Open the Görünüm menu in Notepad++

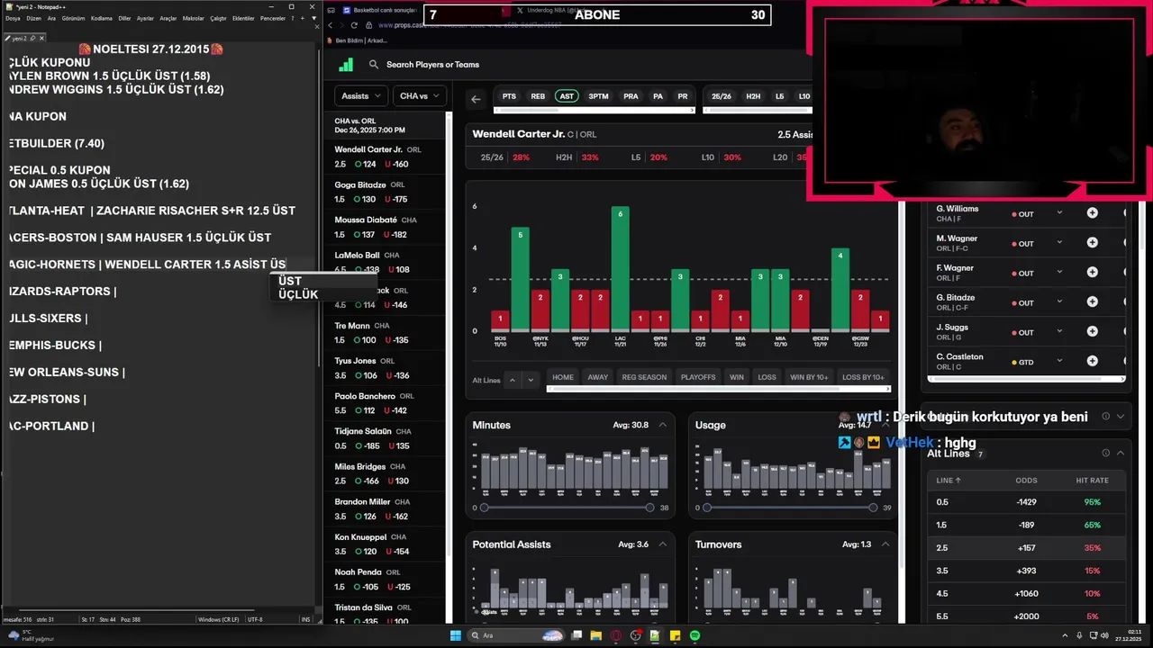click(x=73, y=18)
